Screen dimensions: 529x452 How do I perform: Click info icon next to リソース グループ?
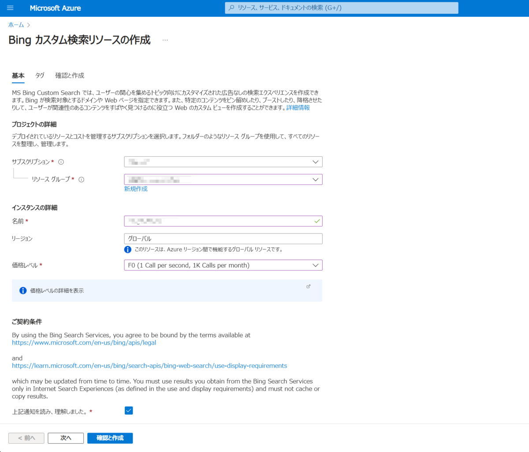81,180
